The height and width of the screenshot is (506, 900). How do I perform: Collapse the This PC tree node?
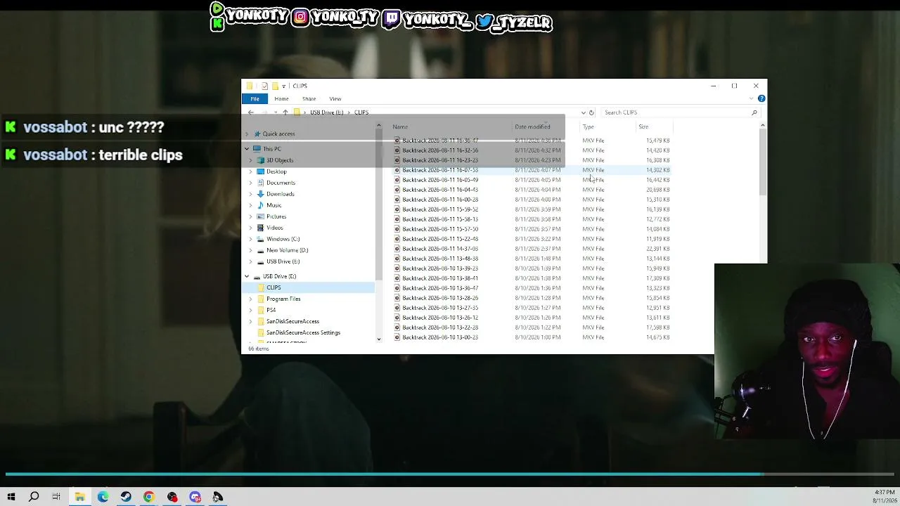247,149
